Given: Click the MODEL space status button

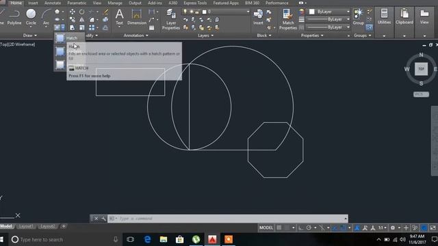Looking at the screenshot, I should (x=266, y=228).
